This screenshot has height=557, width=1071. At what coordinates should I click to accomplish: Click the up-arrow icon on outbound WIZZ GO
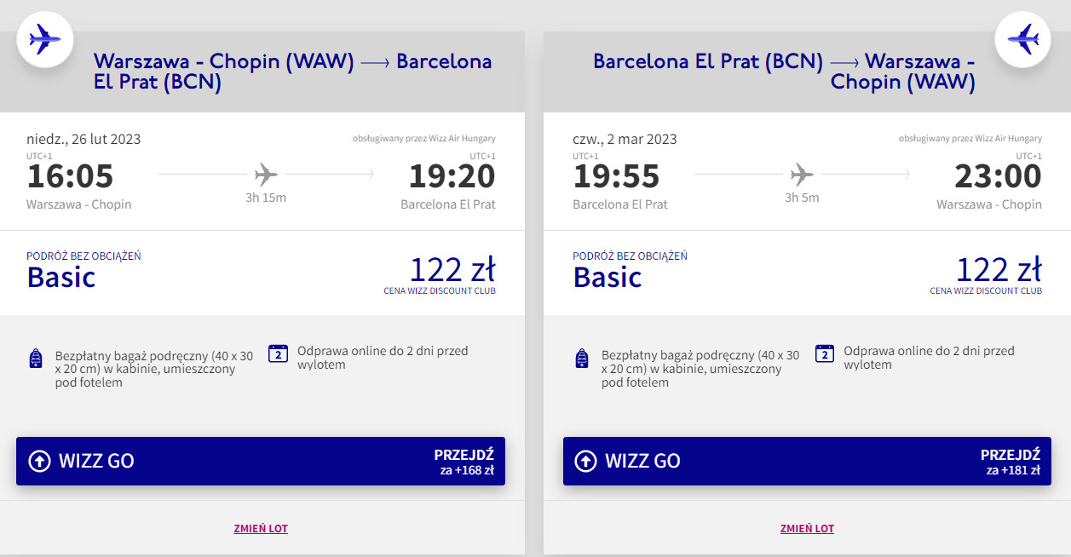[x=40, y=462]
